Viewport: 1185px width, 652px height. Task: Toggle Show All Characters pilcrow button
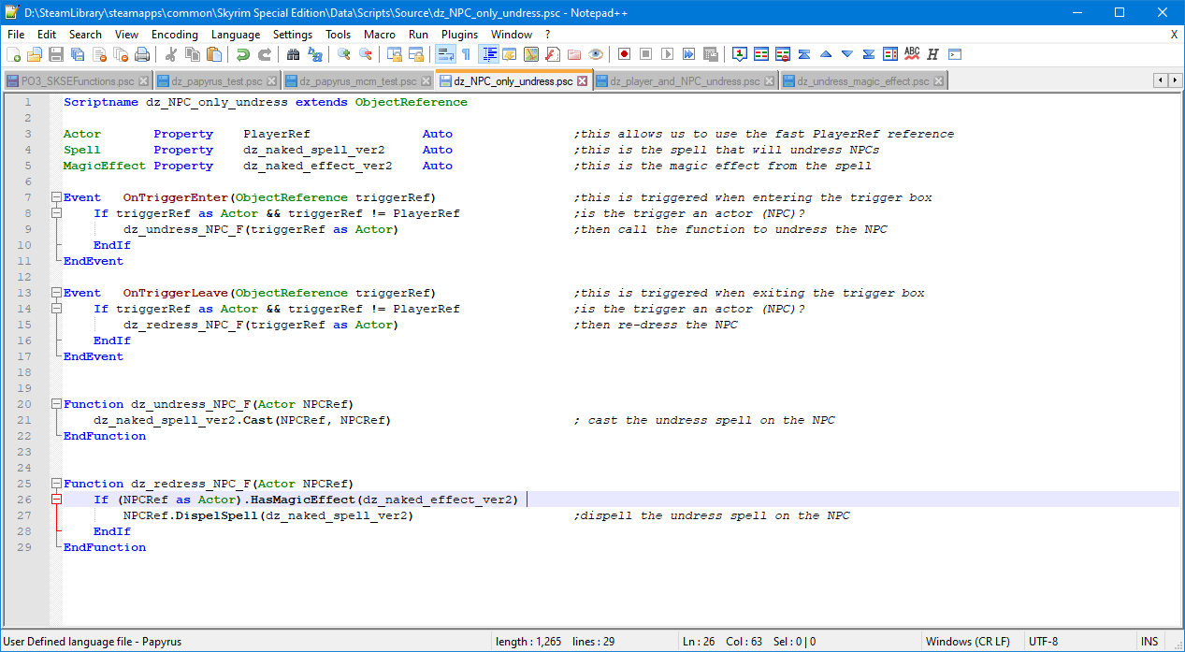click(466, 54)
